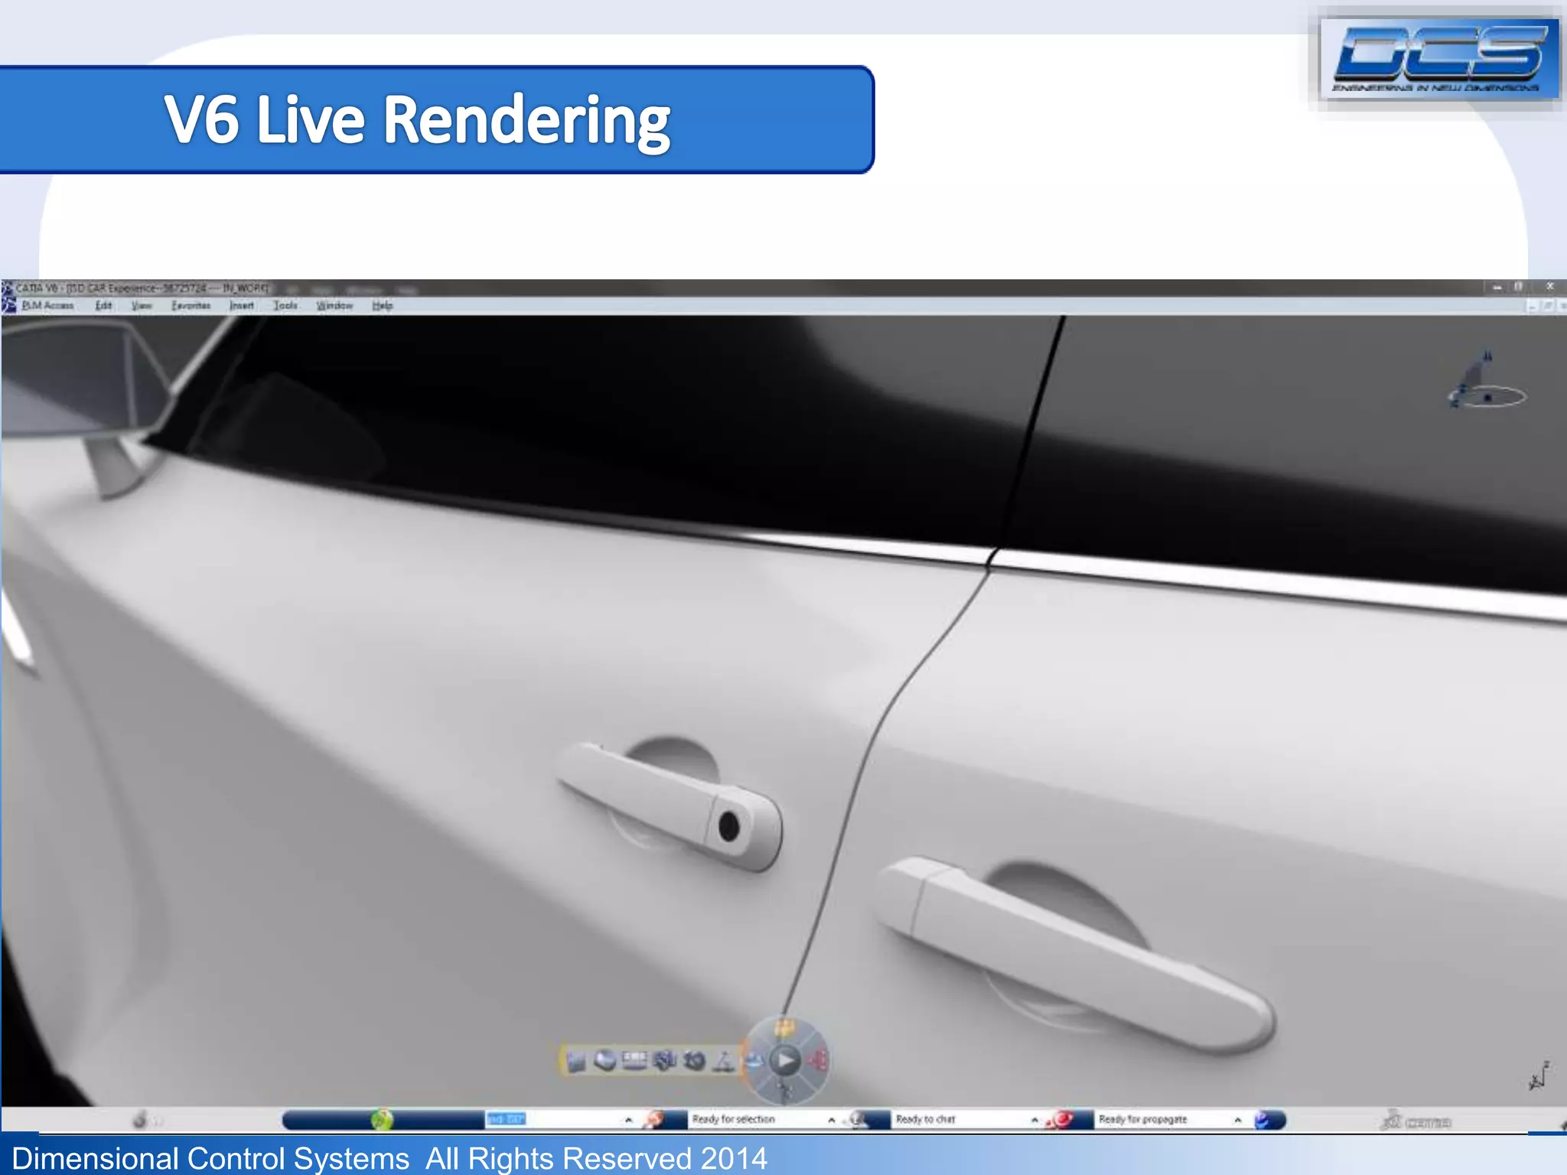Click the yellow top segment of the action wheel
The image size is (1567, 1175).
pos(785,1029)
